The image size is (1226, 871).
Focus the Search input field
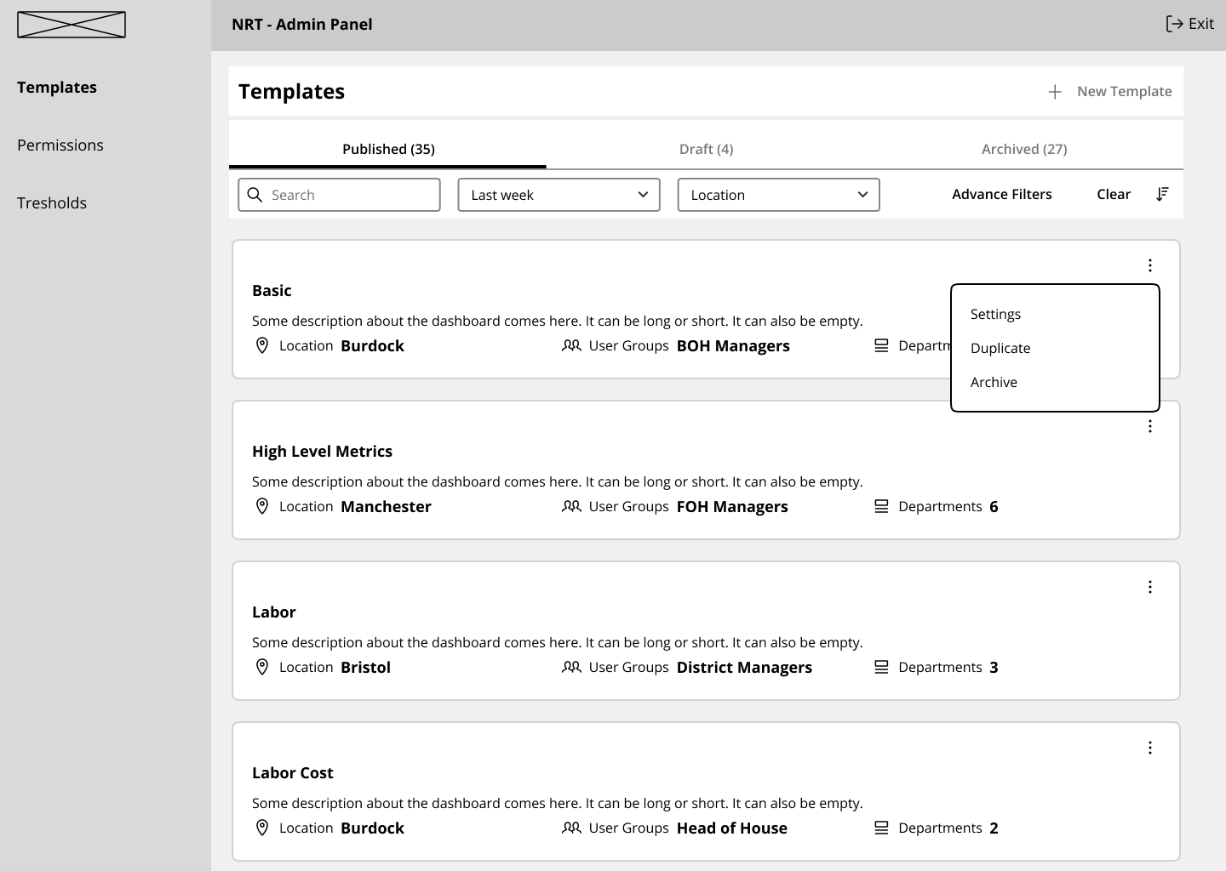pos(351,195)
